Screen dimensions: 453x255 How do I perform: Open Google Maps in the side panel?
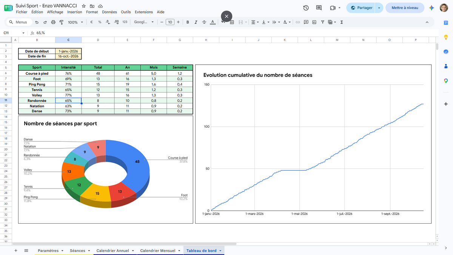click(x=446, y=81)
